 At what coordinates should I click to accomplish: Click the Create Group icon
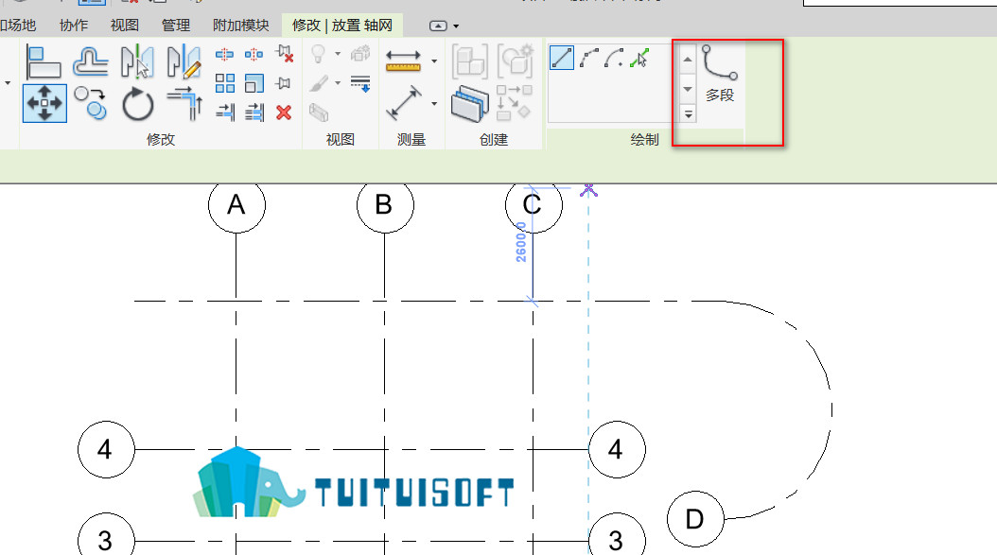[515, 61]
